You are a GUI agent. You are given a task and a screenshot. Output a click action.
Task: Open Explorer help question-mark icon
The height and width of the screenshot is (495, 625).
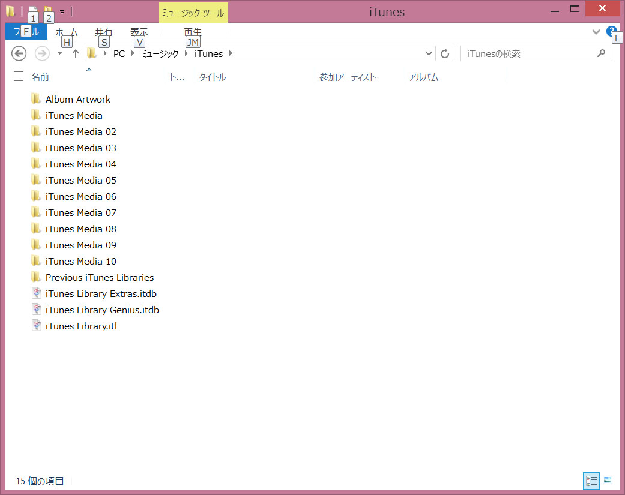611,31
